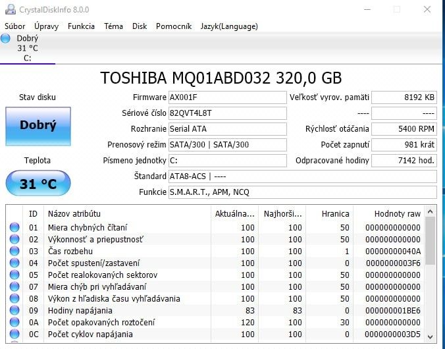Click the Názov atribútu column header
The image size is (445, 349).
pos(128,213)
